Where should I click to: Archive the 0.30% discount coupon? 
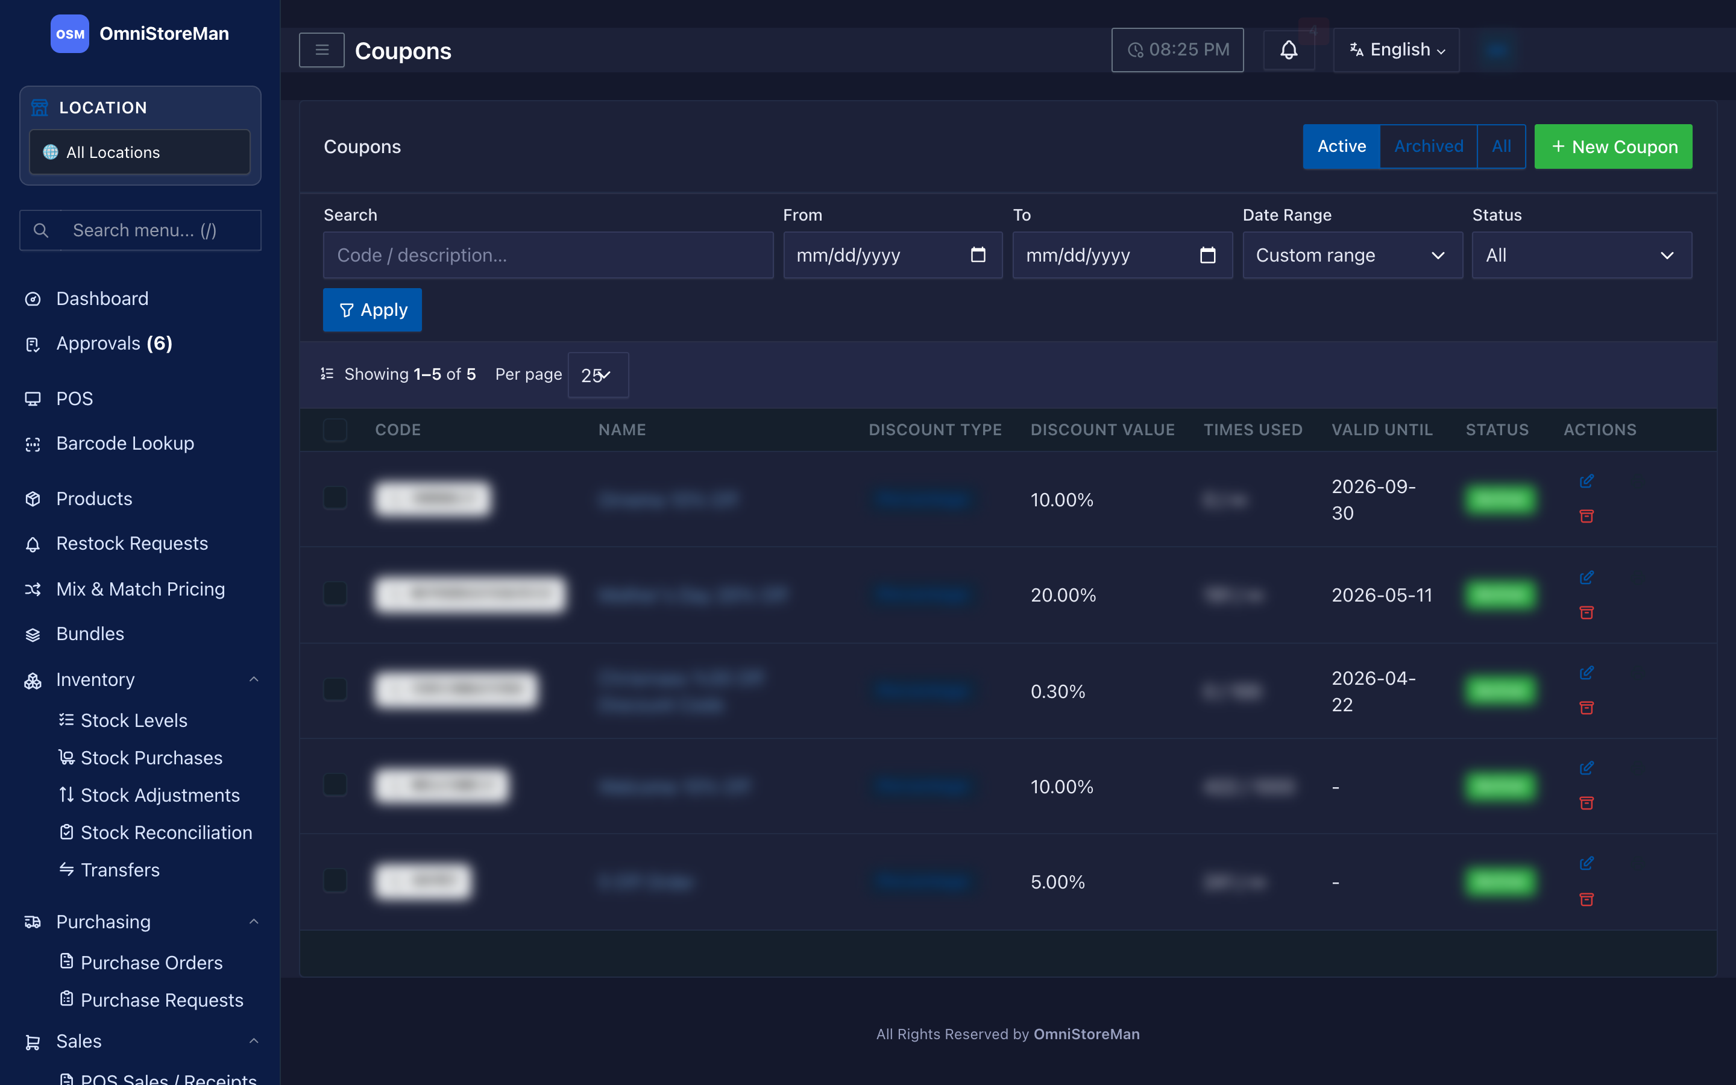click(1586, 708)
